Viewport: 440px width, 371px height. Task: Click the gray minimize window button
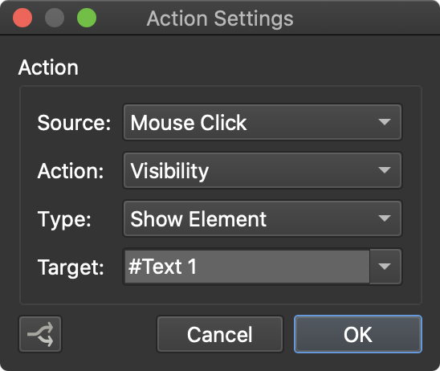point(55,18)
